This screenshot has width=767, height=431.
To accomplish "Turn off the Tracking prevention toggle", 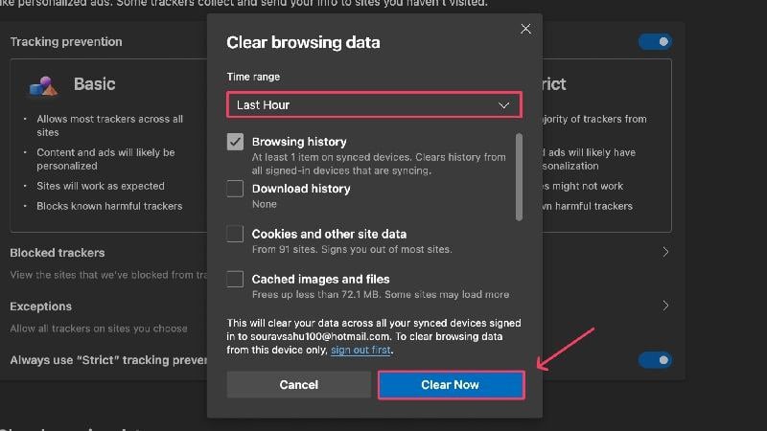I will 655,42.
